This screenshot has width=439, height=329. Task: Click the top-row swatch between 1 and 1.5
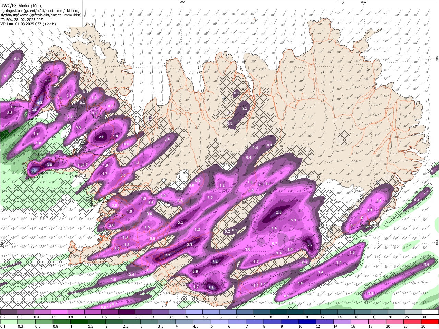(93, 312)
